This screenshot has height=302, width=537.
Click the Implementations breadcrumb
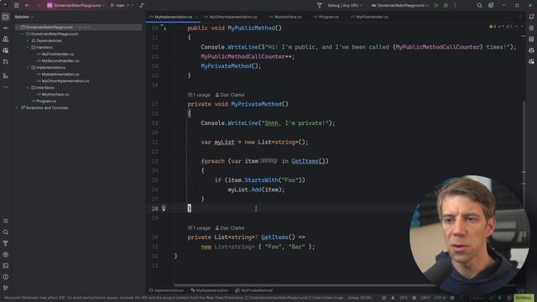[166, 290]
